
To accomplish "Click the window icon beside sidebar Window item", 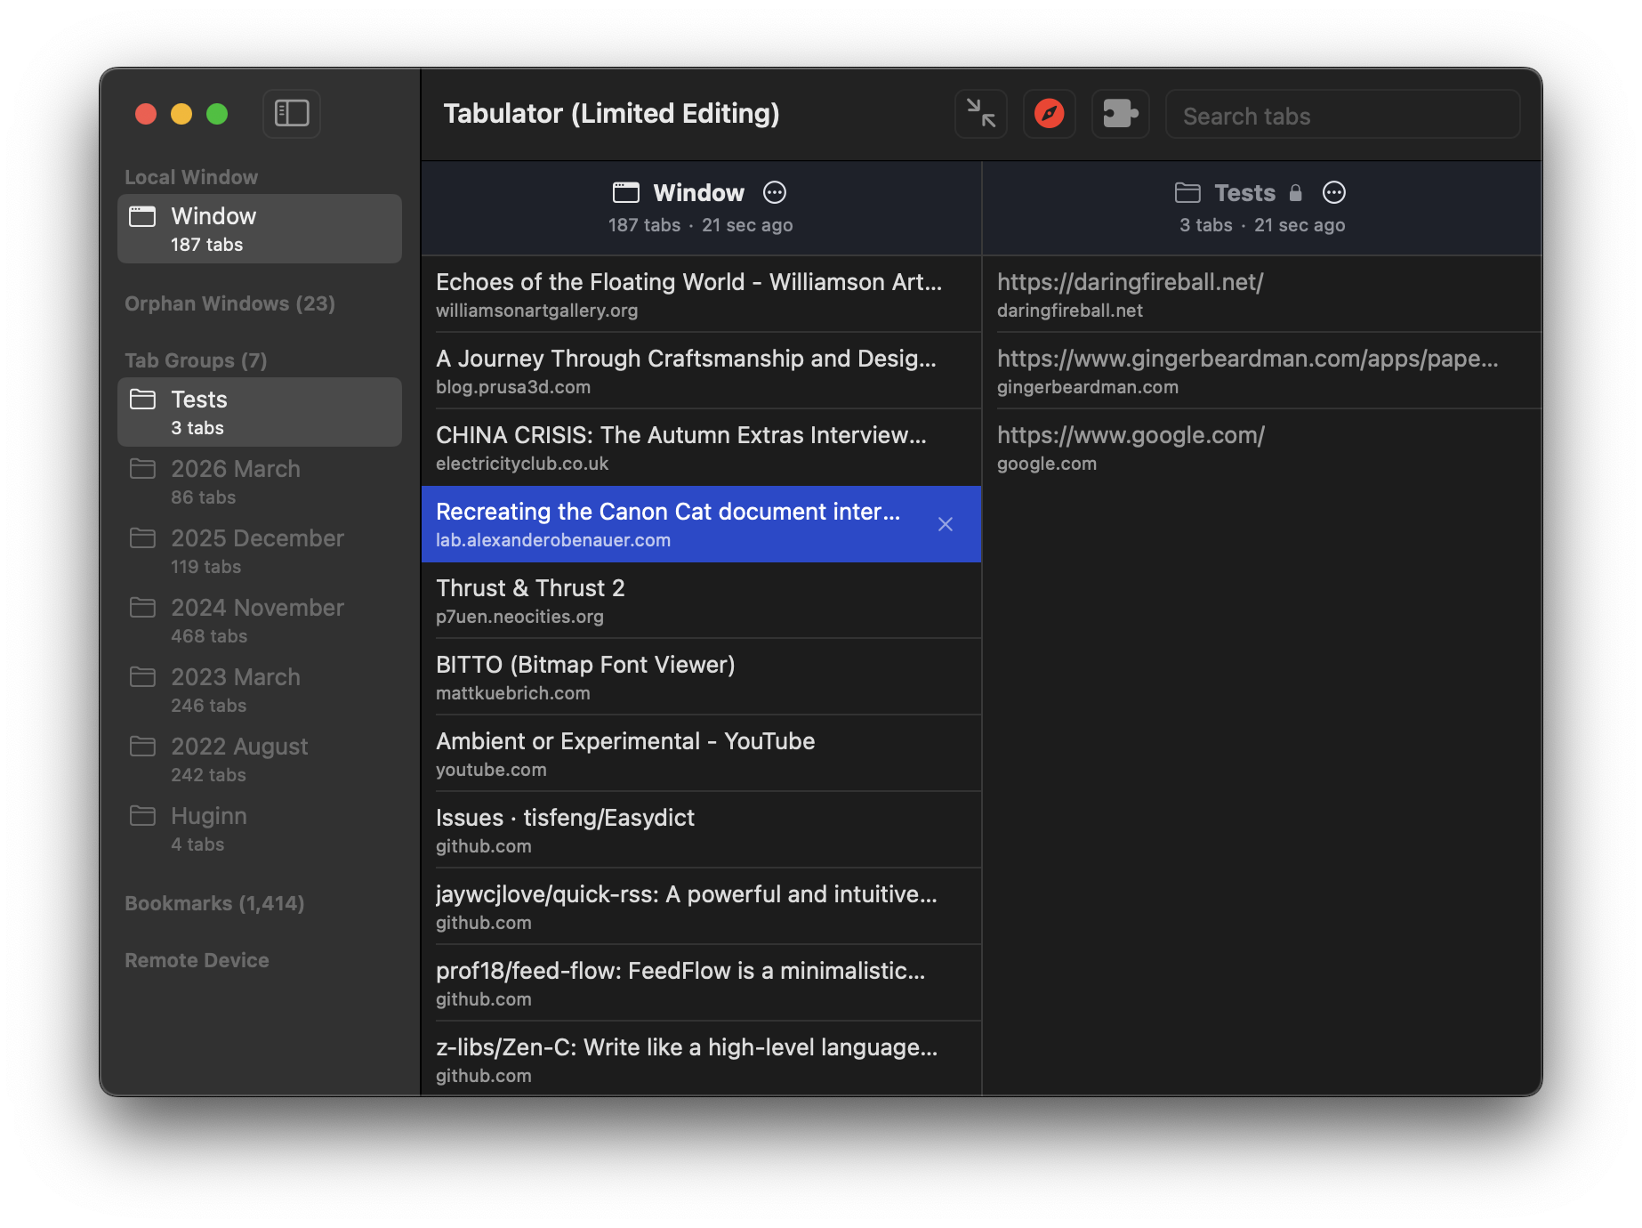I will (142, 216).
